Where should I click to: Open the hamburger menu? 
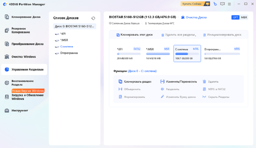(x=230, y=4)
